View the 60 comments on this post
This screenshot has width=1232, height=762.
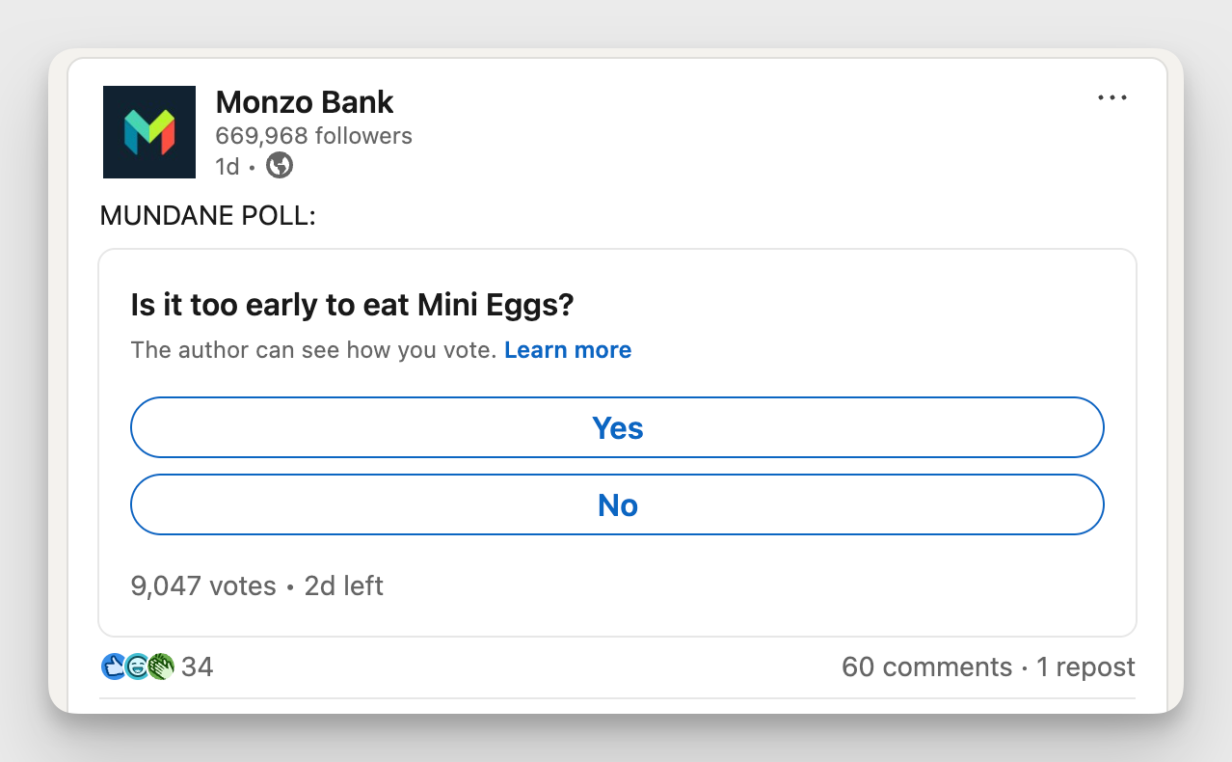[927, 666]
